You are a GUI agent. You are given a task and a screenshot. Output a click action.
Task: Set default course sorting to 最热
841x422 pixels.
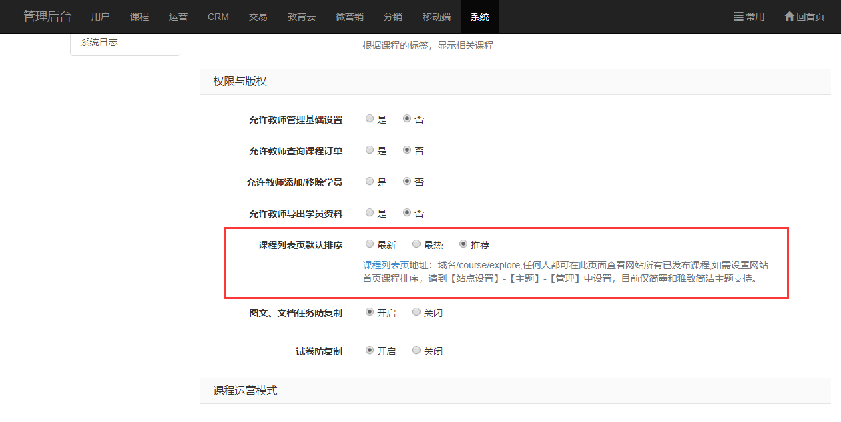(x=416, y=244)
